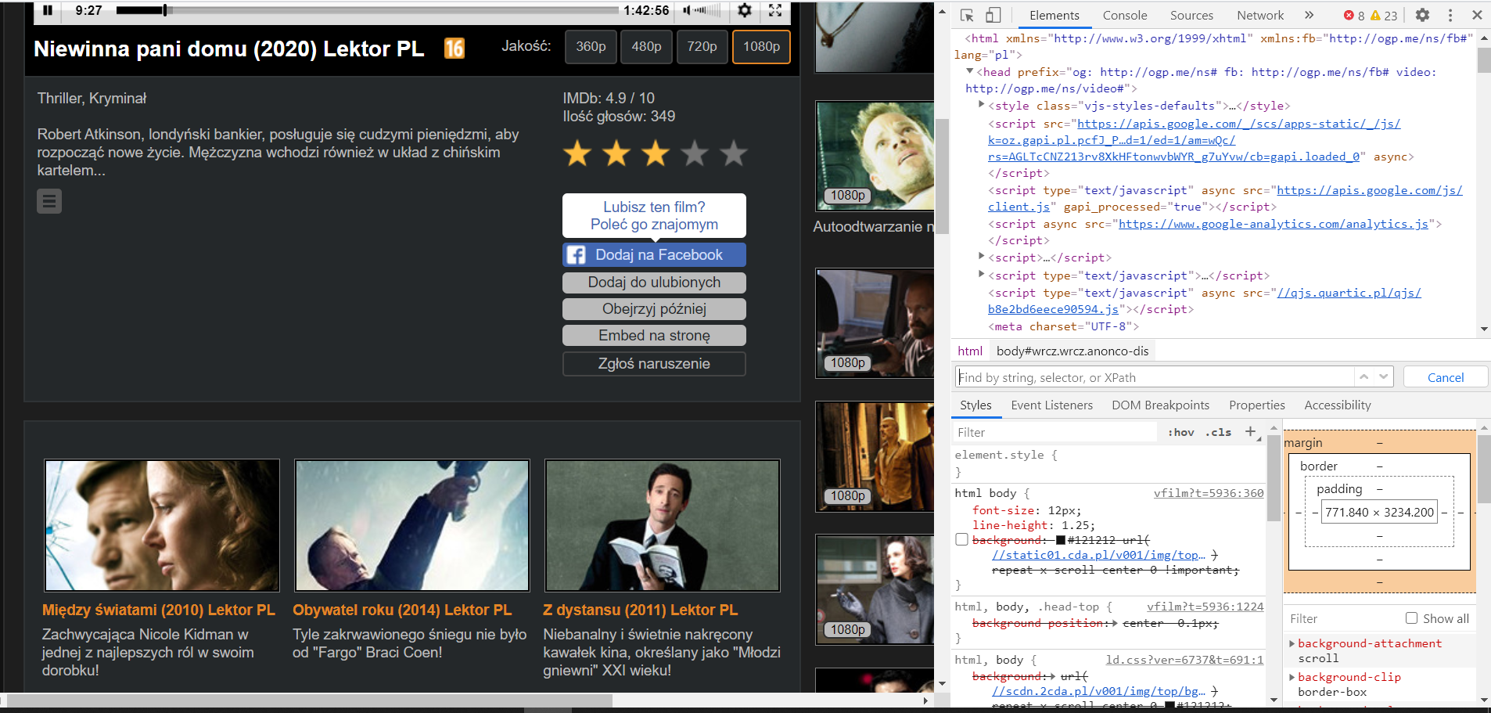This screenshot has width=1491, height=713.
Task: Go to previous search result arrow
Action: coord(1364,376)
